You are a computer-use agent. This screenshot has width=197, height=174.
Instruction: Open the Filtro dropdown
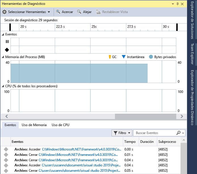122,133
